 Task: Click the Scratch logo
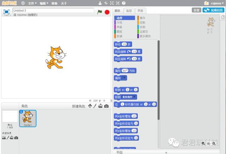click(x=10, y=3)
